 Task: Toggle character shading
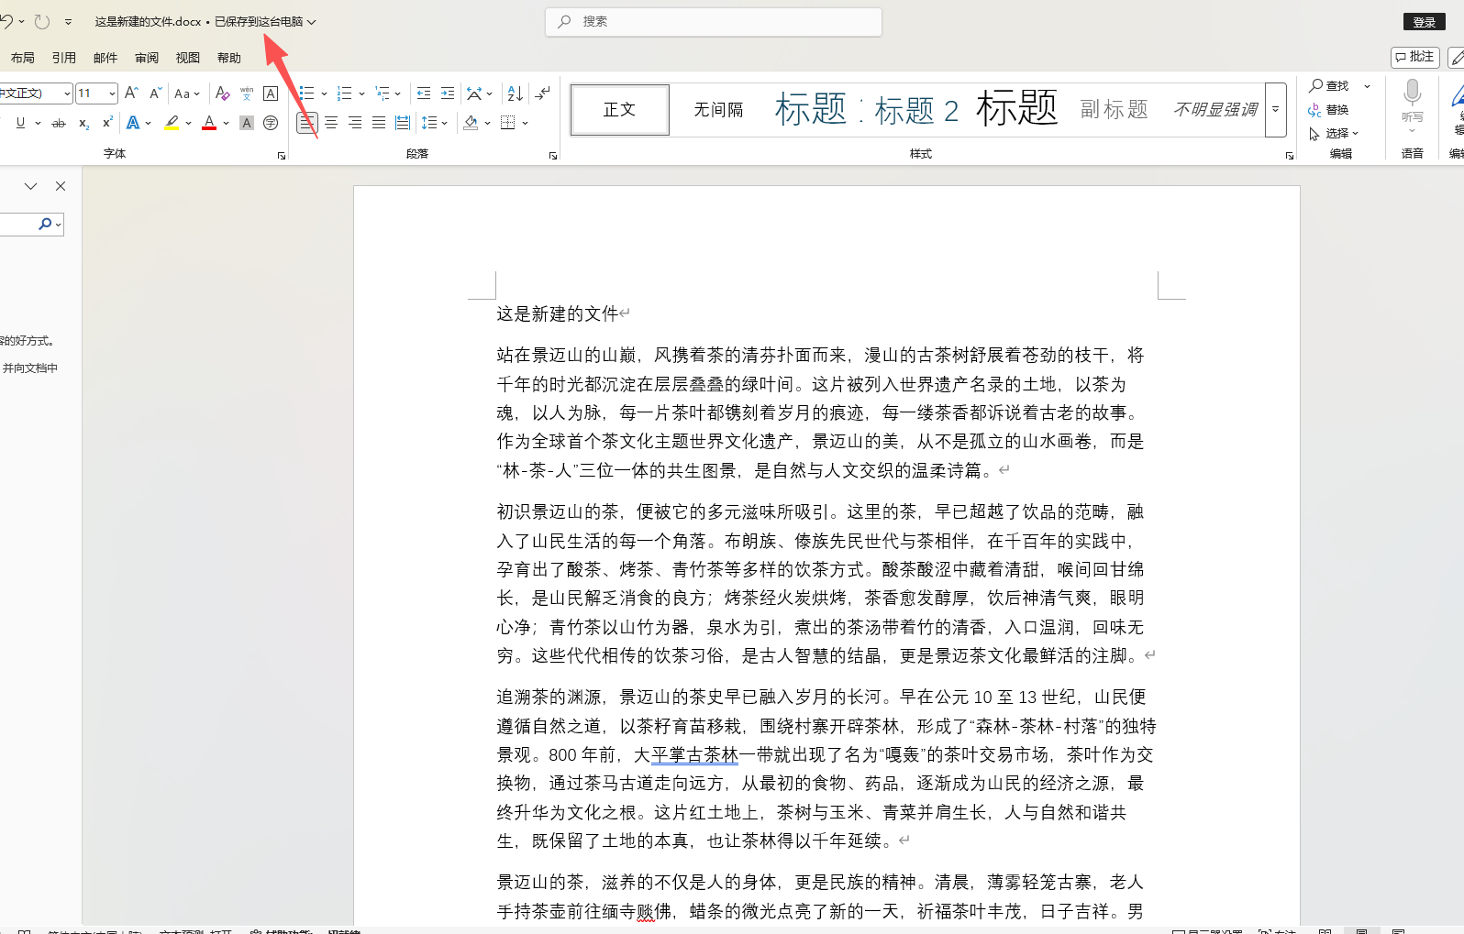pos(247,123)
